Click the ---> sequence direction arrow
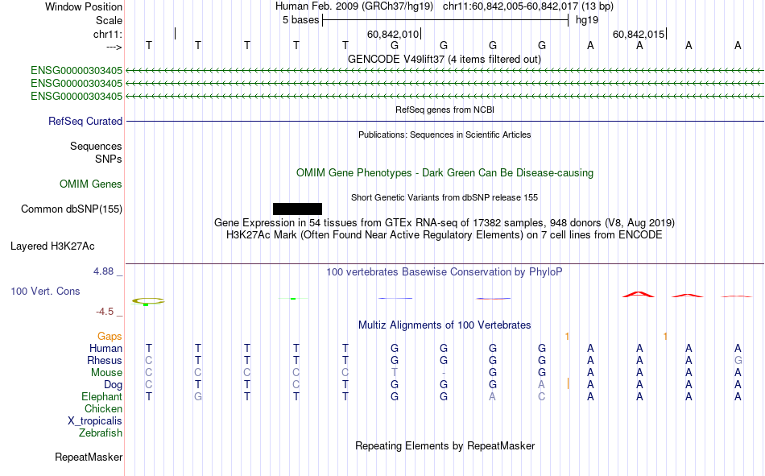Viewport: 765px width, 476px height. [114, 47]
